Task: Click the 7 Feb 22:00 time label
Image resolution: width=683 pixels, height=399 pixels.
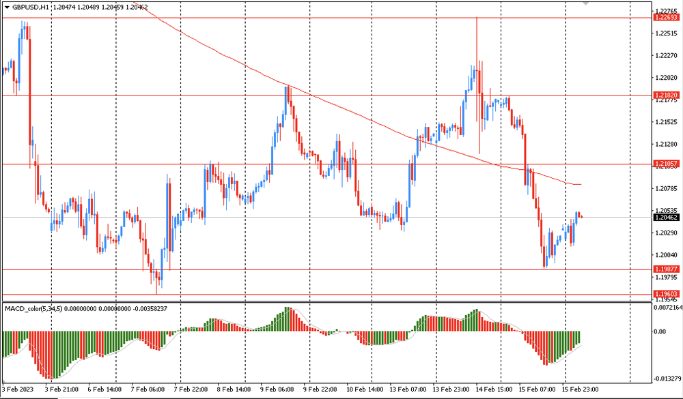Action: click(191, 389)
